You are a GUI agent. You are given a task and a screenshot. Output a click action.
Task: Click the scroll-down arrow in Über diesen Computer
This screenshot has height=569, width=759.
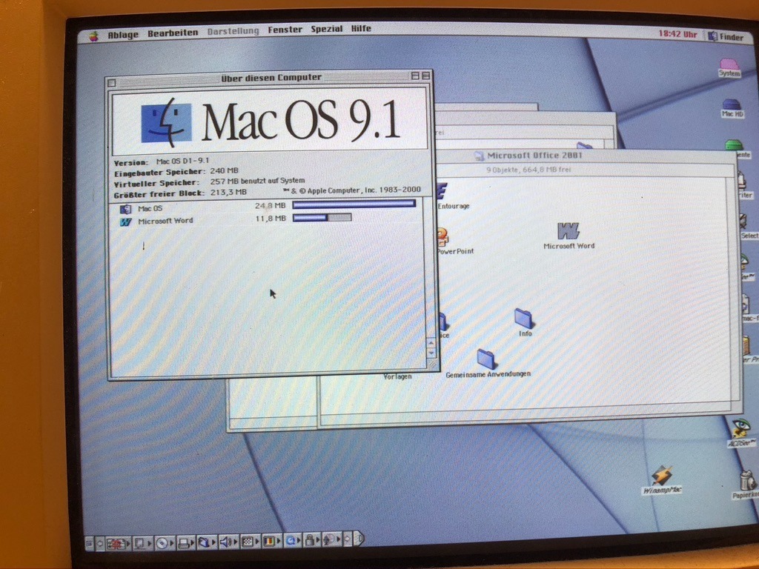pos(431,353)
